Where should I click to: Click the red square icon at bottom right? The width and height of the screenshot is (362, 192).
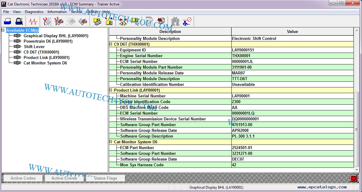pyautogui.click(x=353, y=178)
